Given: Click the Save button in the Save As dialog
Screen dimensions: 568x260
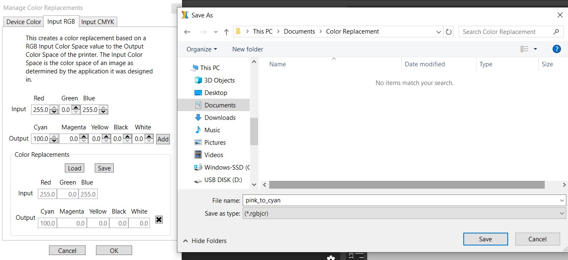Looking at the screenshot, I should [485, 239].
